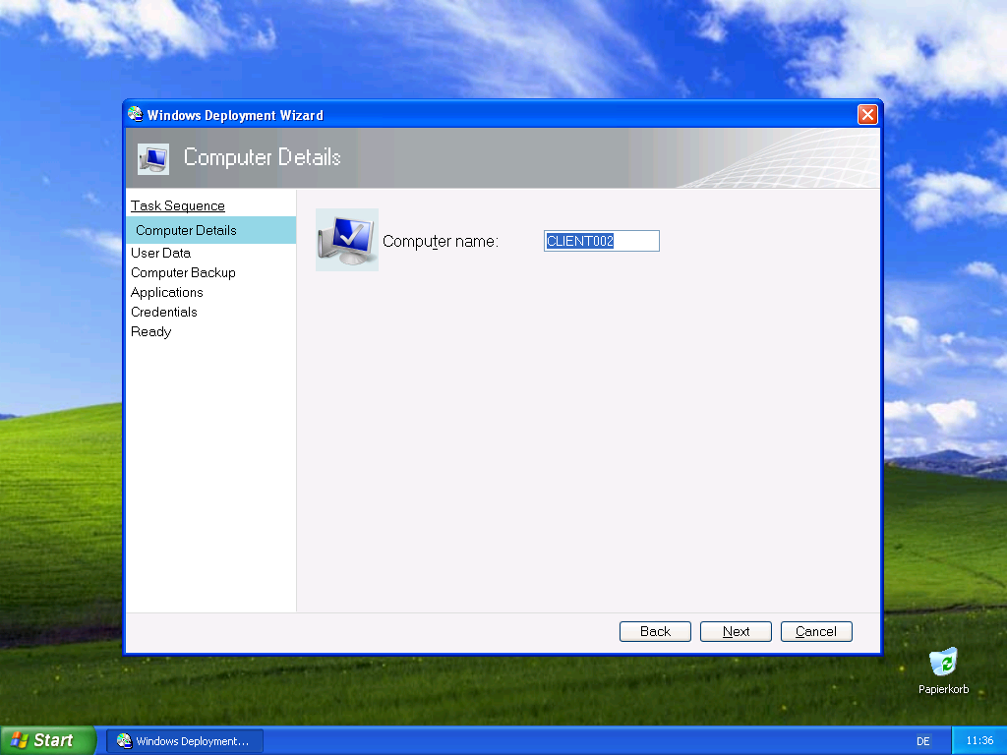
Task: Click the Windows Deployment taskbar button
Action: click(x=184, y=741)
